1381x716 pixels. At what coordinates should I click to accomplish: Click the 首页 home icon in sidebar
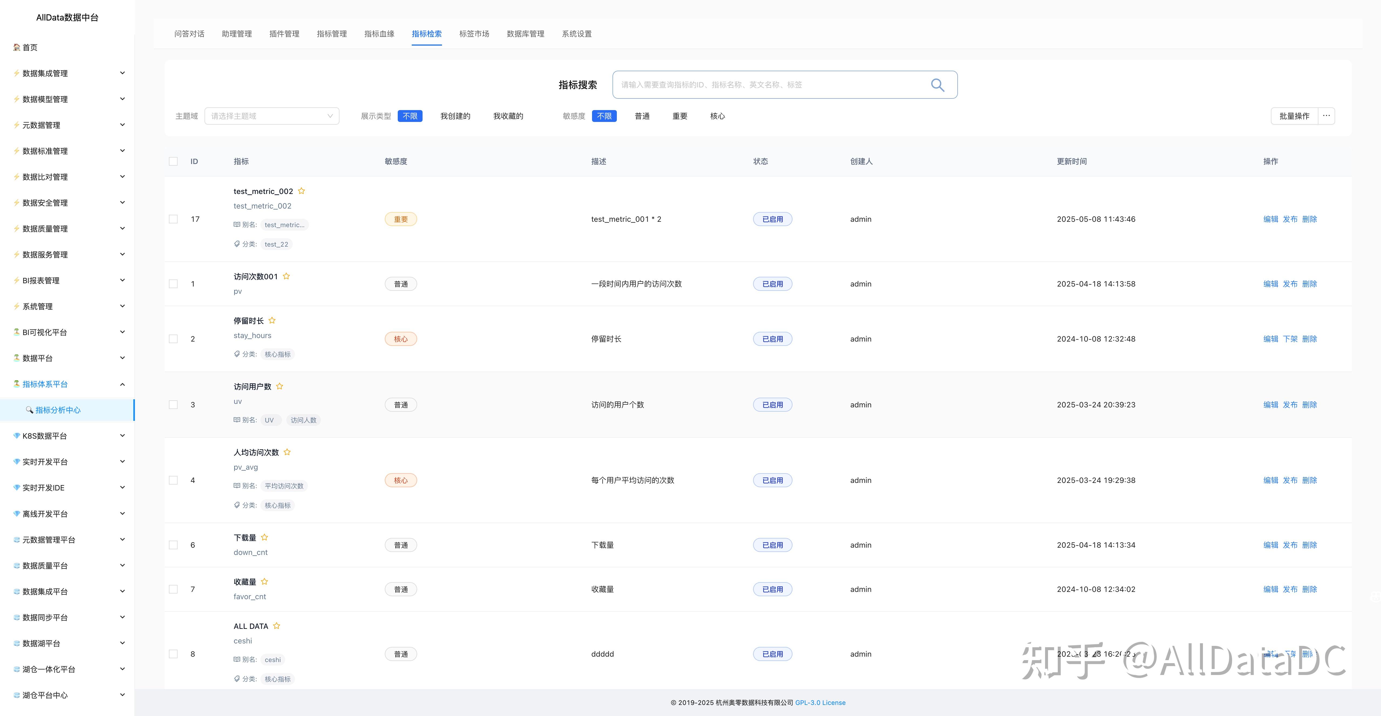[x=17, y=47]
